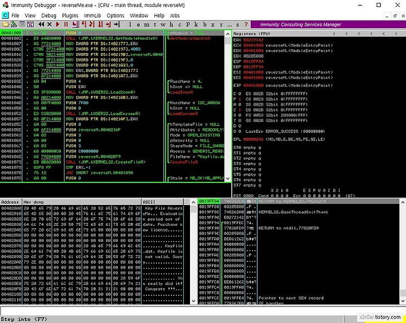Open a file with the folder toolbar icon
Viewport: 406px width, 323px height.
pyautogui.click(x=5, y=24)
